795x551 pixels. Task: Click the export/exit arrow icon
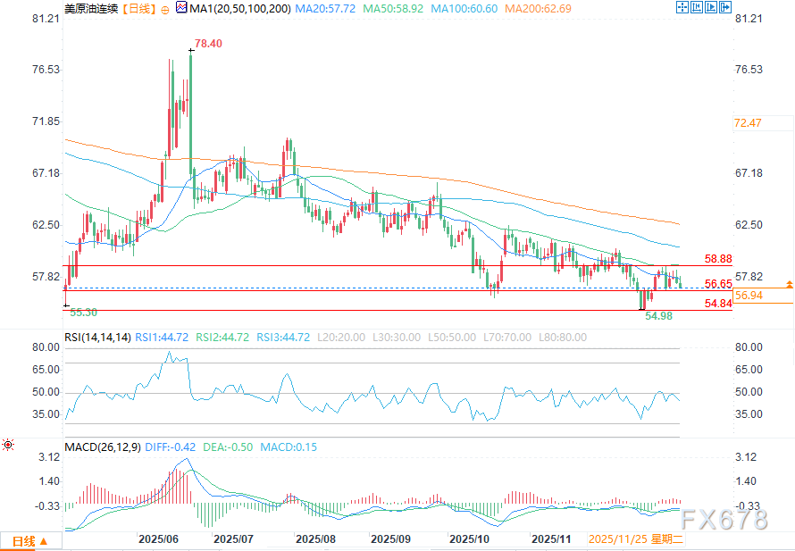(x=726, y=8)
